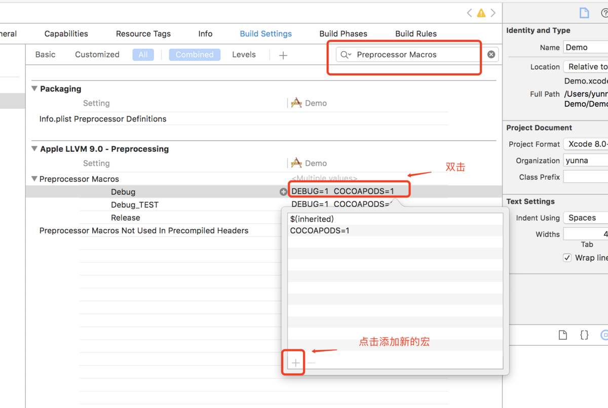This screenshot has height=408, width=608.
Task: Open the file template library icon
Action: pos(563,335)
